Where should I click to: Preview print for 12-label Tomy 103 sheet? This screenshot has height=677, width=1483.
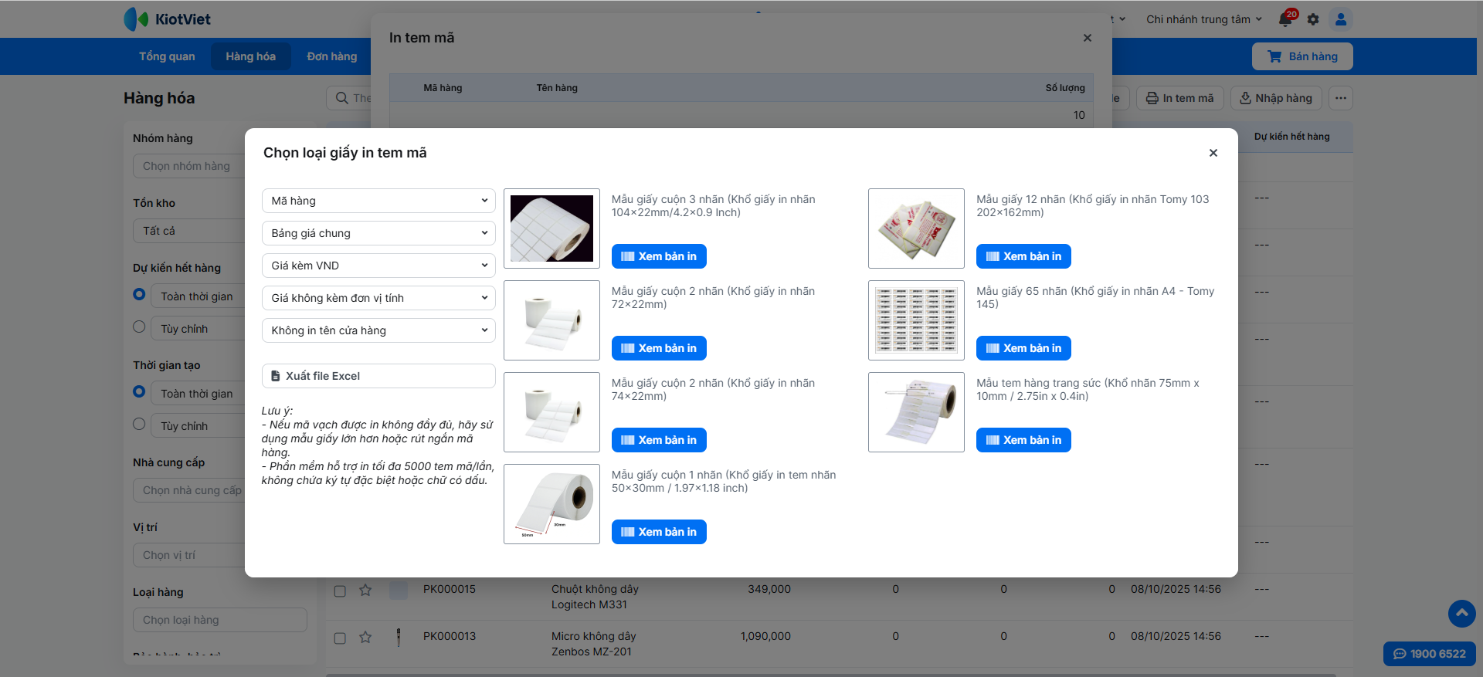tap(1023, 256)
